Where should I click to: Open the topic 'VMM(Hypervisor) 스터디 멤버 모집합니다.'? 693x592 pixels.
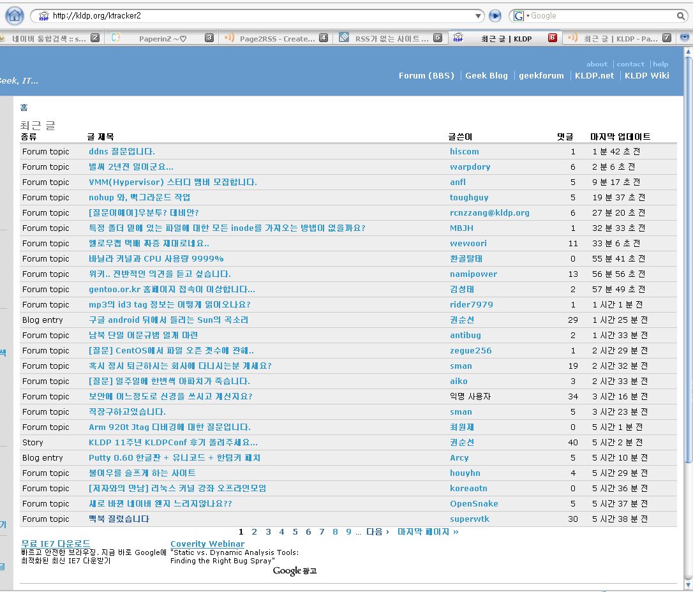(x=172, y=182)
